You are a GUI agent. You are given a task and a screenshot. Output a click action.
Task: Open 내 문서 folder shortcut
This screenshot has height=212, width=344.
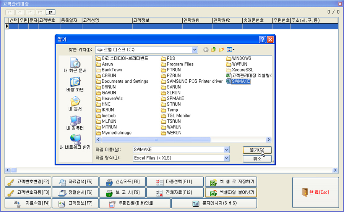(x=75, y=103)
